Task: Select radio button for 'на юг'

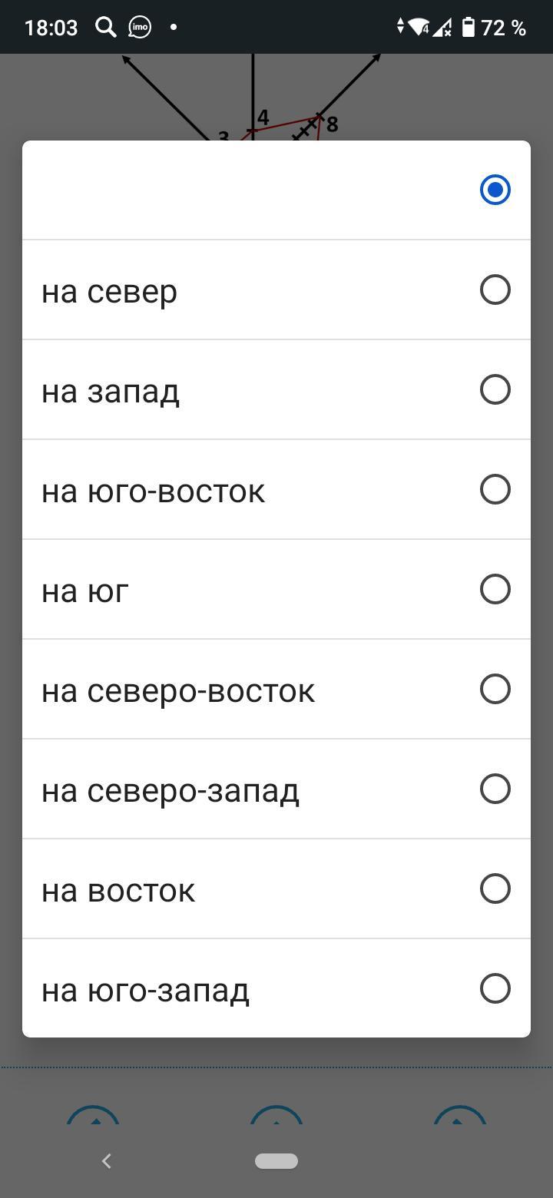Action: [x=495, y=589]
